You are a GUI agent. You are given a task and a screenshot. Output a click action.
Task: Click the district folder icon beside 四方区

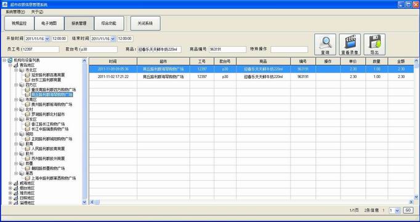[22, 85]
